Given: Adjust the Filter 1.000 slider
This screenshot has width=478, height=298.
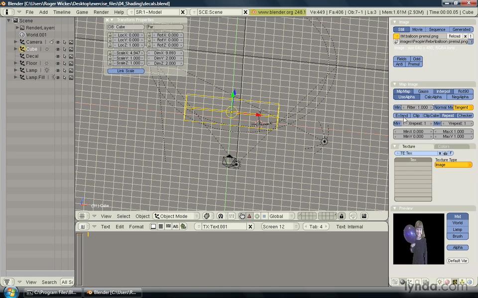Looking at the screenshot, I should pos(417,107).
